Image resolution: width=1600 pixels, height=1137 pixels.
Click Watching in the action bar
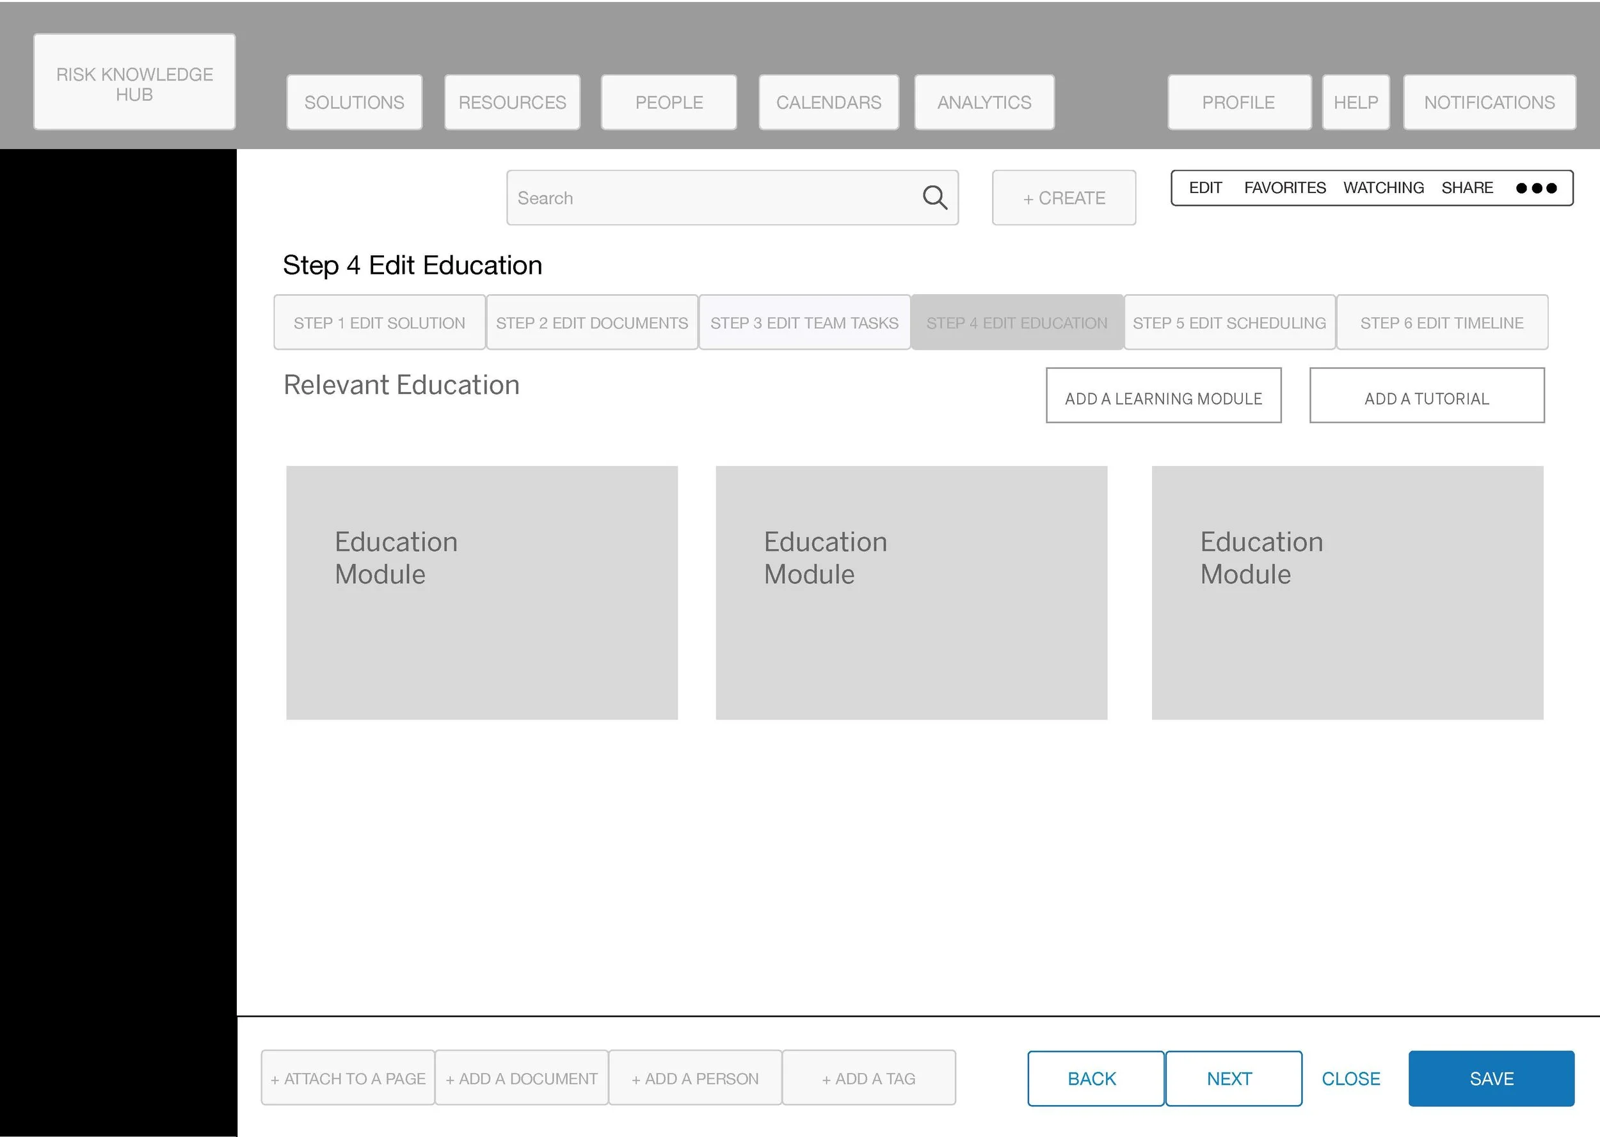1384,189
